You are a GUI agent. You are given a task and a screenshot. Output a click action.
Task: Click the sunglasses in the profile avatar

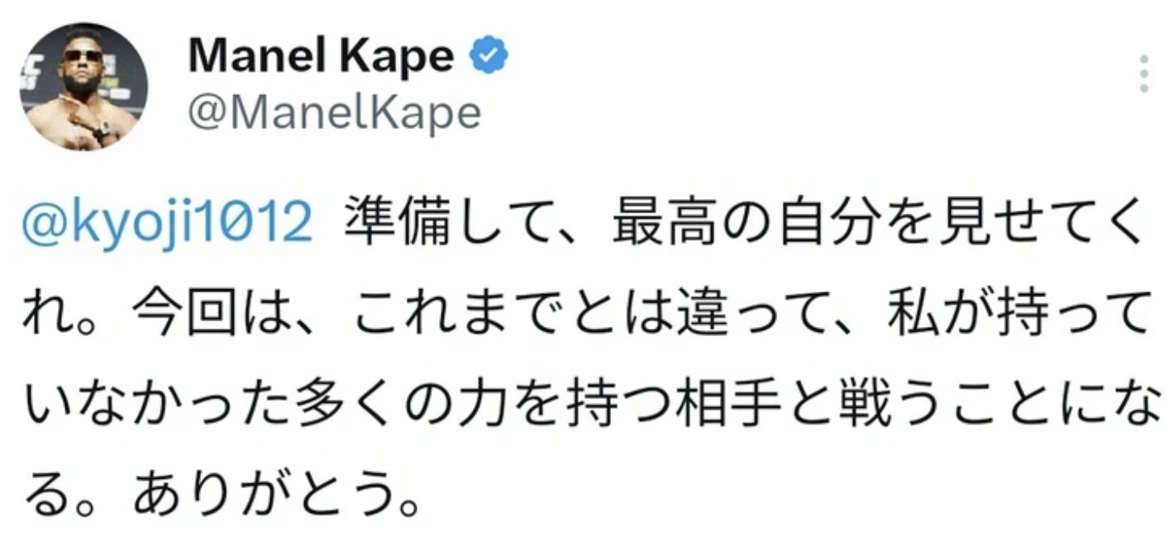point(81,57)
